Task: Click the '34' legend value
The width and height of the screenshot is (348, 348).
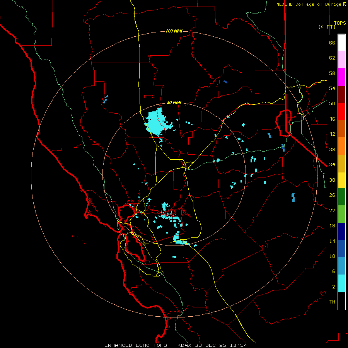Action: click(x=332, y=165)
